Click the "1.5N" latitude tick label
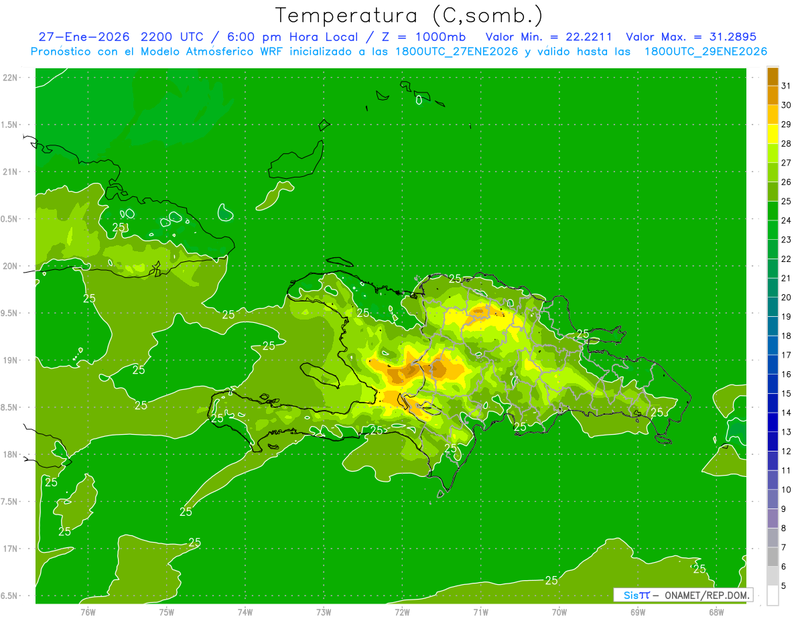Screen dimensions: 804x621 coord(10,125)
